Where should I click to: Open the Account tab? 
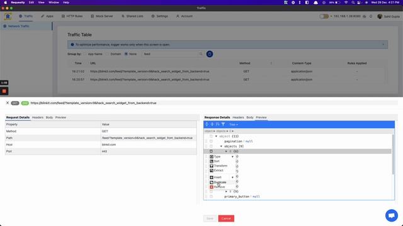(184, 16)
